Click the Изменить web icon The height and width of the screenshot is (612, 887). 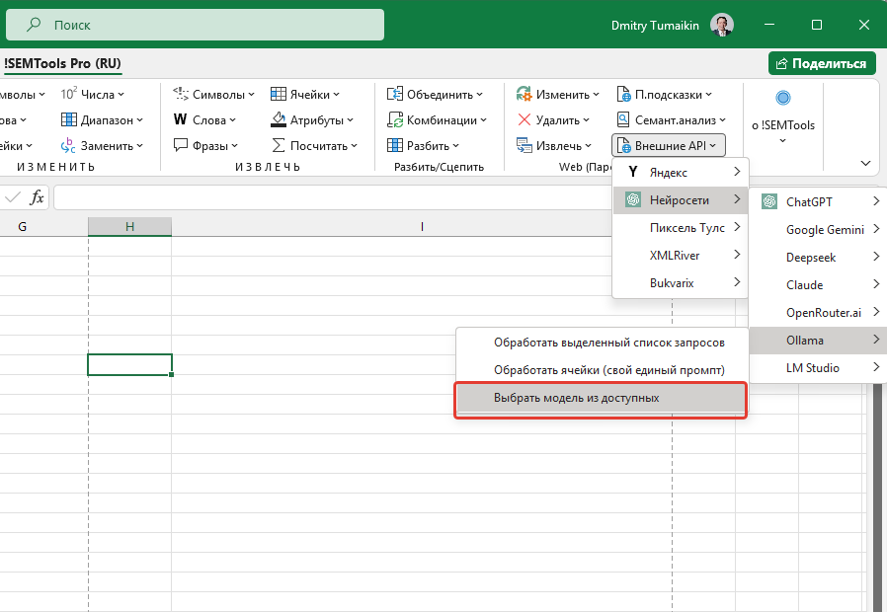tap(524, 94)
